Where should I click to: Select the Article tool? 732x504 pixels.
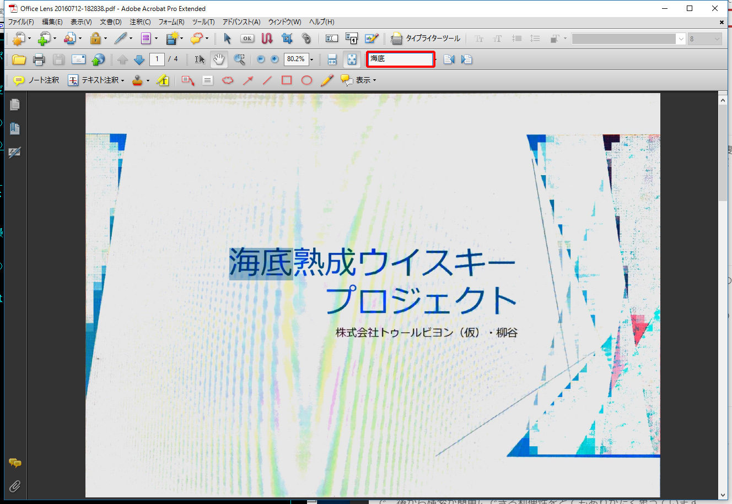(267, 39)
